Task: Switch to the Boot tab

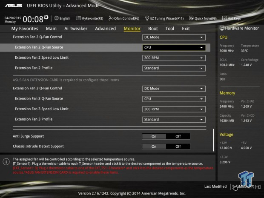Action: (x=153, y=29)
